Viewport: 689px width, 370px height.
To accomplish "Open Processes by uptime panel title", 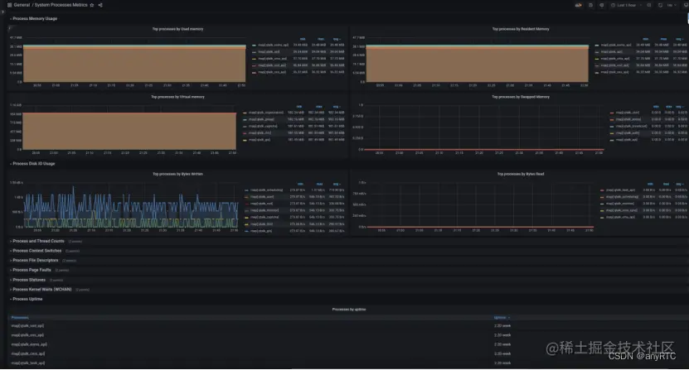I will click(x=349, y=310).
